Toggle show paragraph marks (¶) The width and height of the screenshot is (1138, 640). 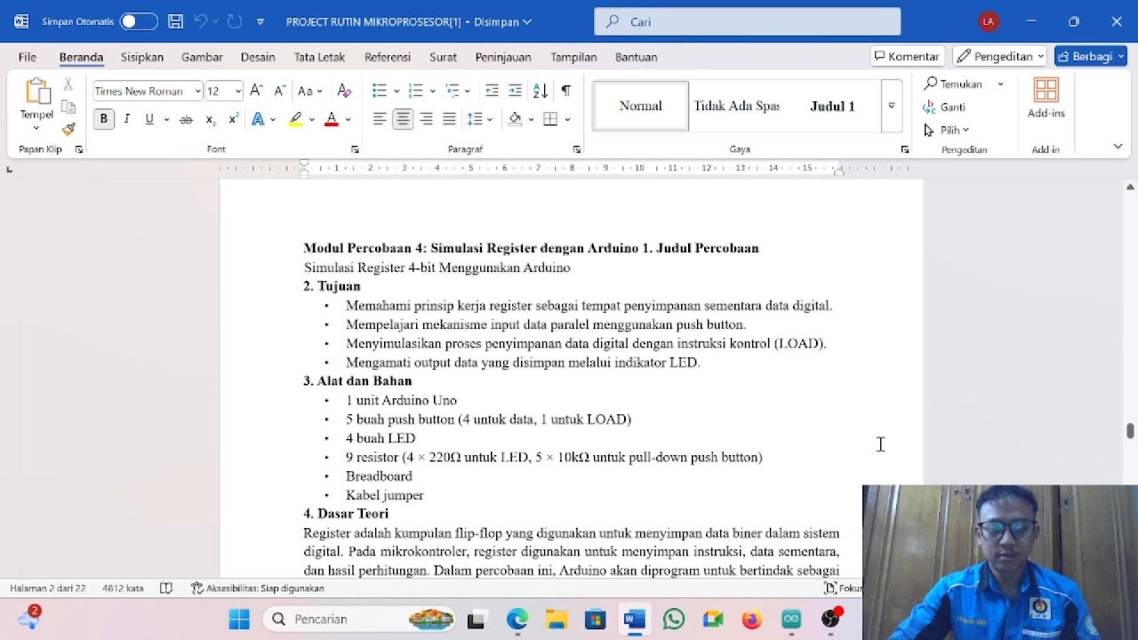(x=565, y=91)
